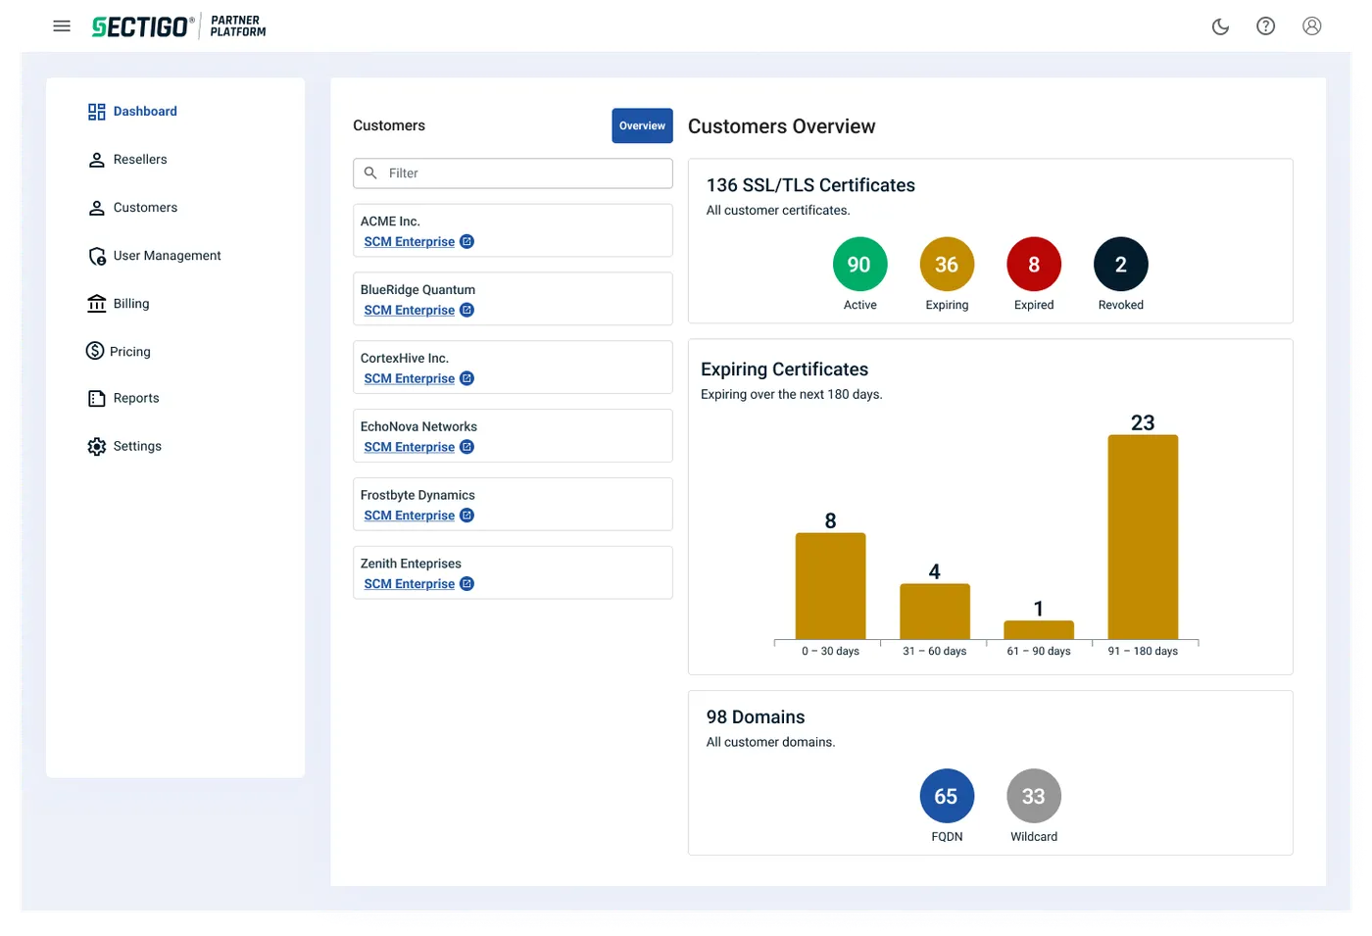This screenshot has width=1372, height=936.
Task: Select the blue FQDN 65 circle
Action: [x=946, y=796]
